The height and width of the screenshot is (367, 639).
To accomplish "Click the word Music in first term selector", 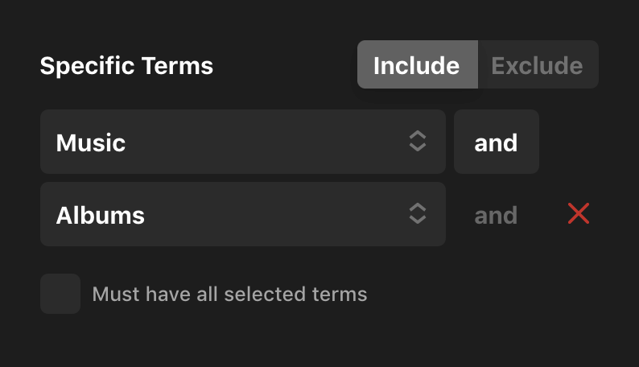I will coord(91,143).
